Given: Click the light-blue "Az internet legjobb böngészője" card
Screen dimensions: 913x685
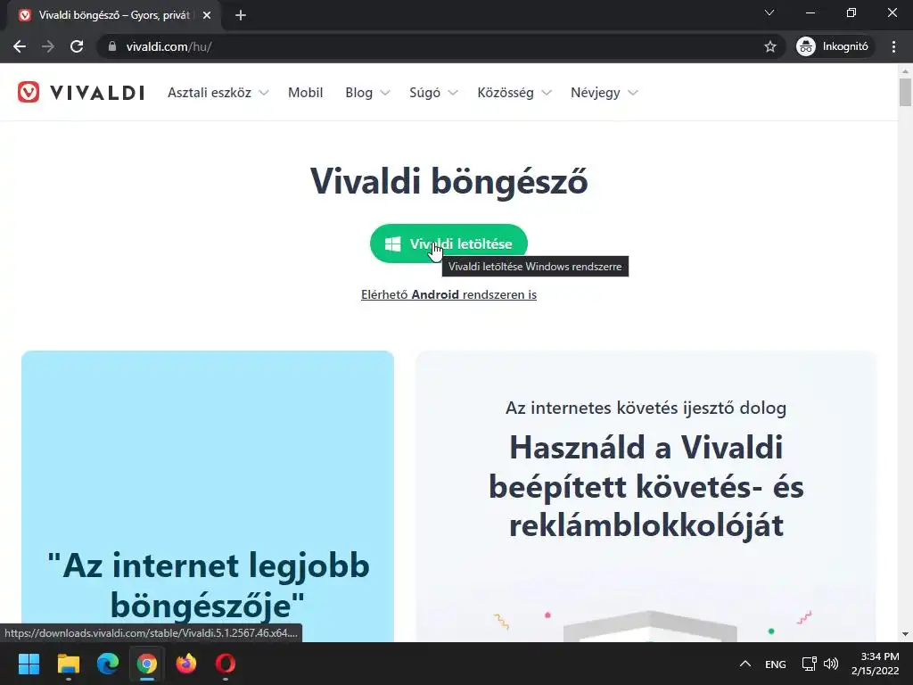Looking at the screenshot, I should [x=208, y=496].
